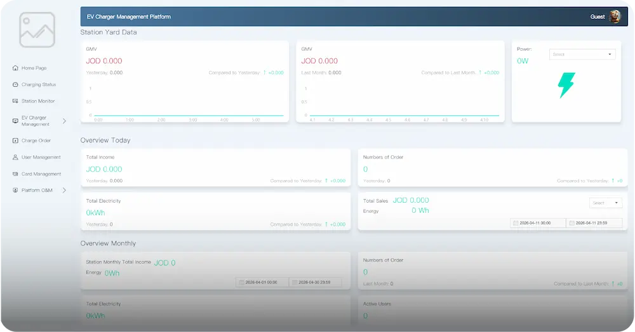Click calendar icon beside 2026-04-11 00:00
635x332 pixels.
point(516,223)
